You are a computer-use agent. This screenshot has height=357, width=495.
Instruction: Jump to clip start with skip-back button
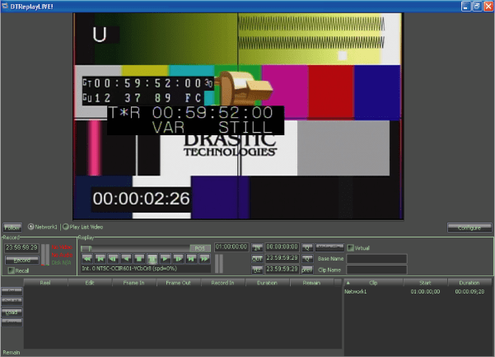click(x=100, y=259)
